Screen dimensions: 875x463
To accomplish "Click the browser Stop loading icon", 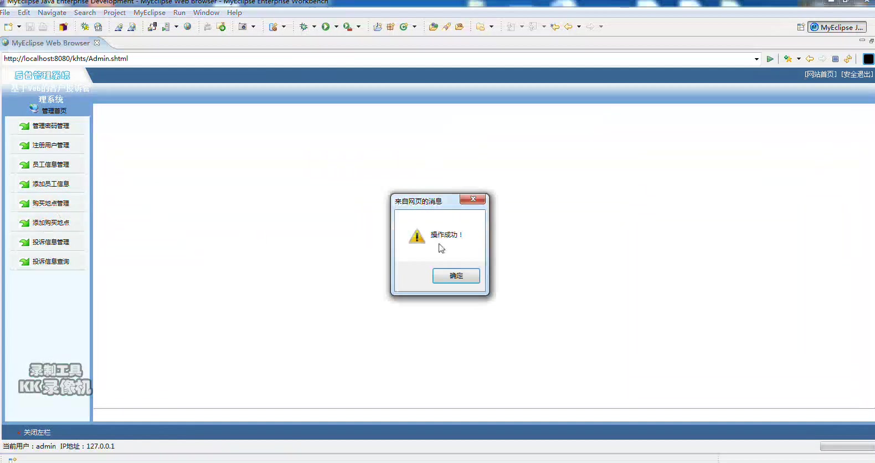I will (835, 59).
